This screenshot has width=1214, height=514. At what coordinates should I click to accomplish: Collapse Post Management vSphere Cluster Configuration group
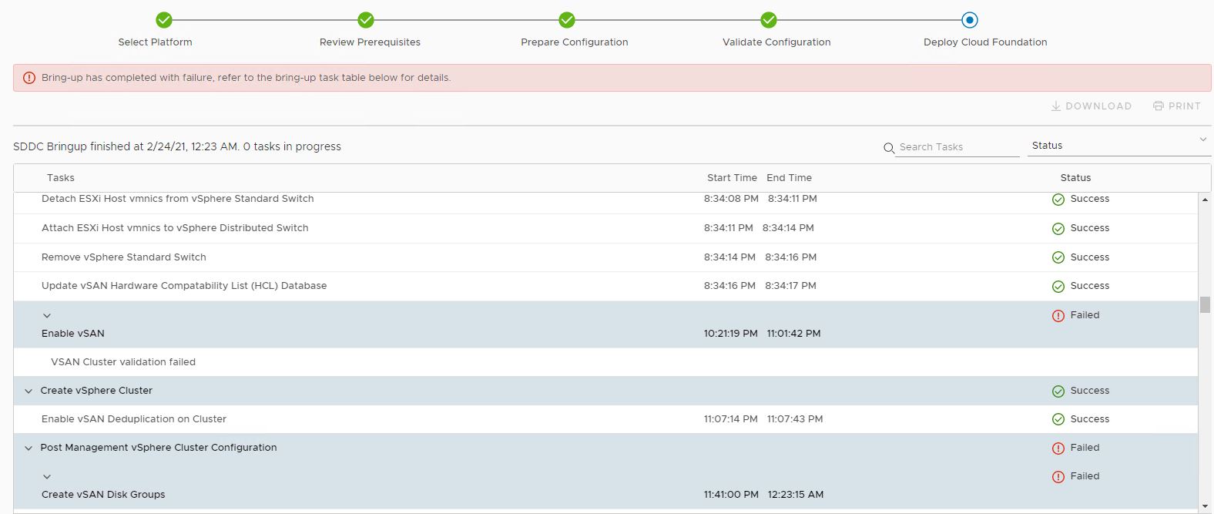click(29, 448)
